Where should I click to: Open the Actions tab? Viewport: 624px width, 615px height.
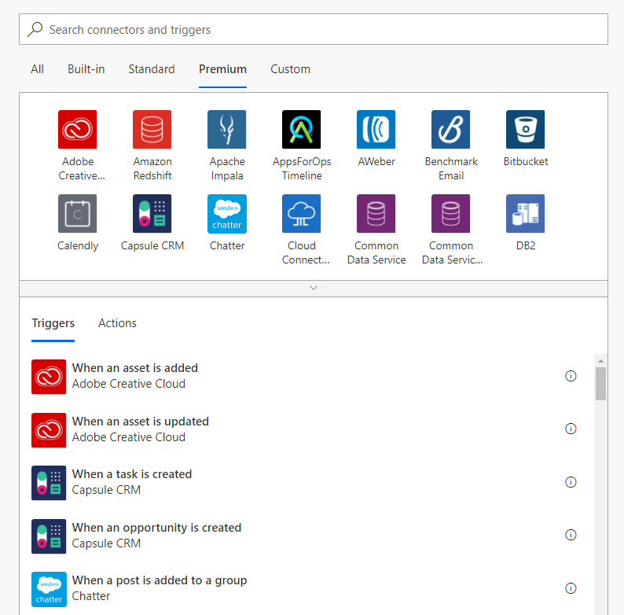point(117,323)
